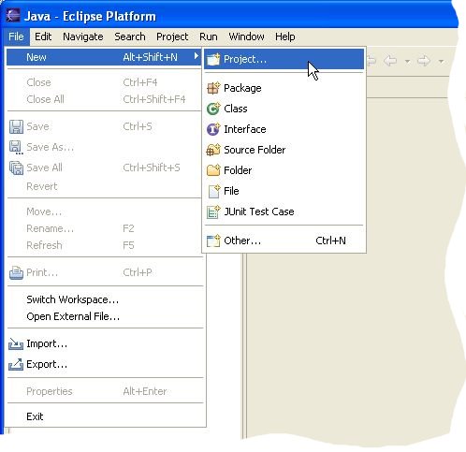Viewport: 466px width, 452px height.
Task: Click the Project wizard icon in submenu
Action: pyautogui.click(x=213, y=59)
